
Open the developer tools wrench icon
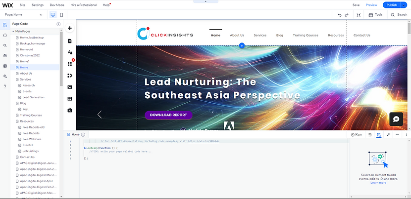(5, 77)
